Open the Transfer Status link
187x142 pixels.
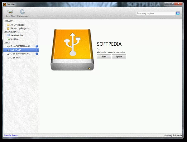coord(11,135)
